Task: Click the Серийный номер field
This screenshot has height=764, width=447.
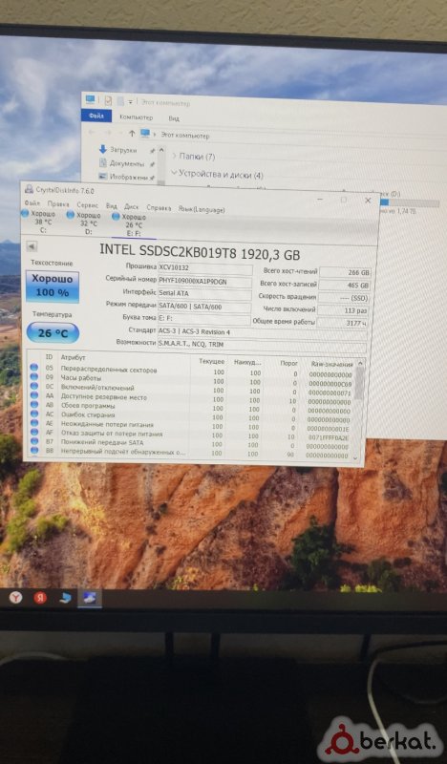Action: click(204, 282)
